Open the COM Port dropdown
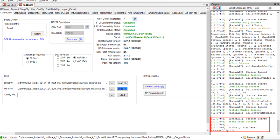This screenshot has width=280, height=140. (82, 27)
